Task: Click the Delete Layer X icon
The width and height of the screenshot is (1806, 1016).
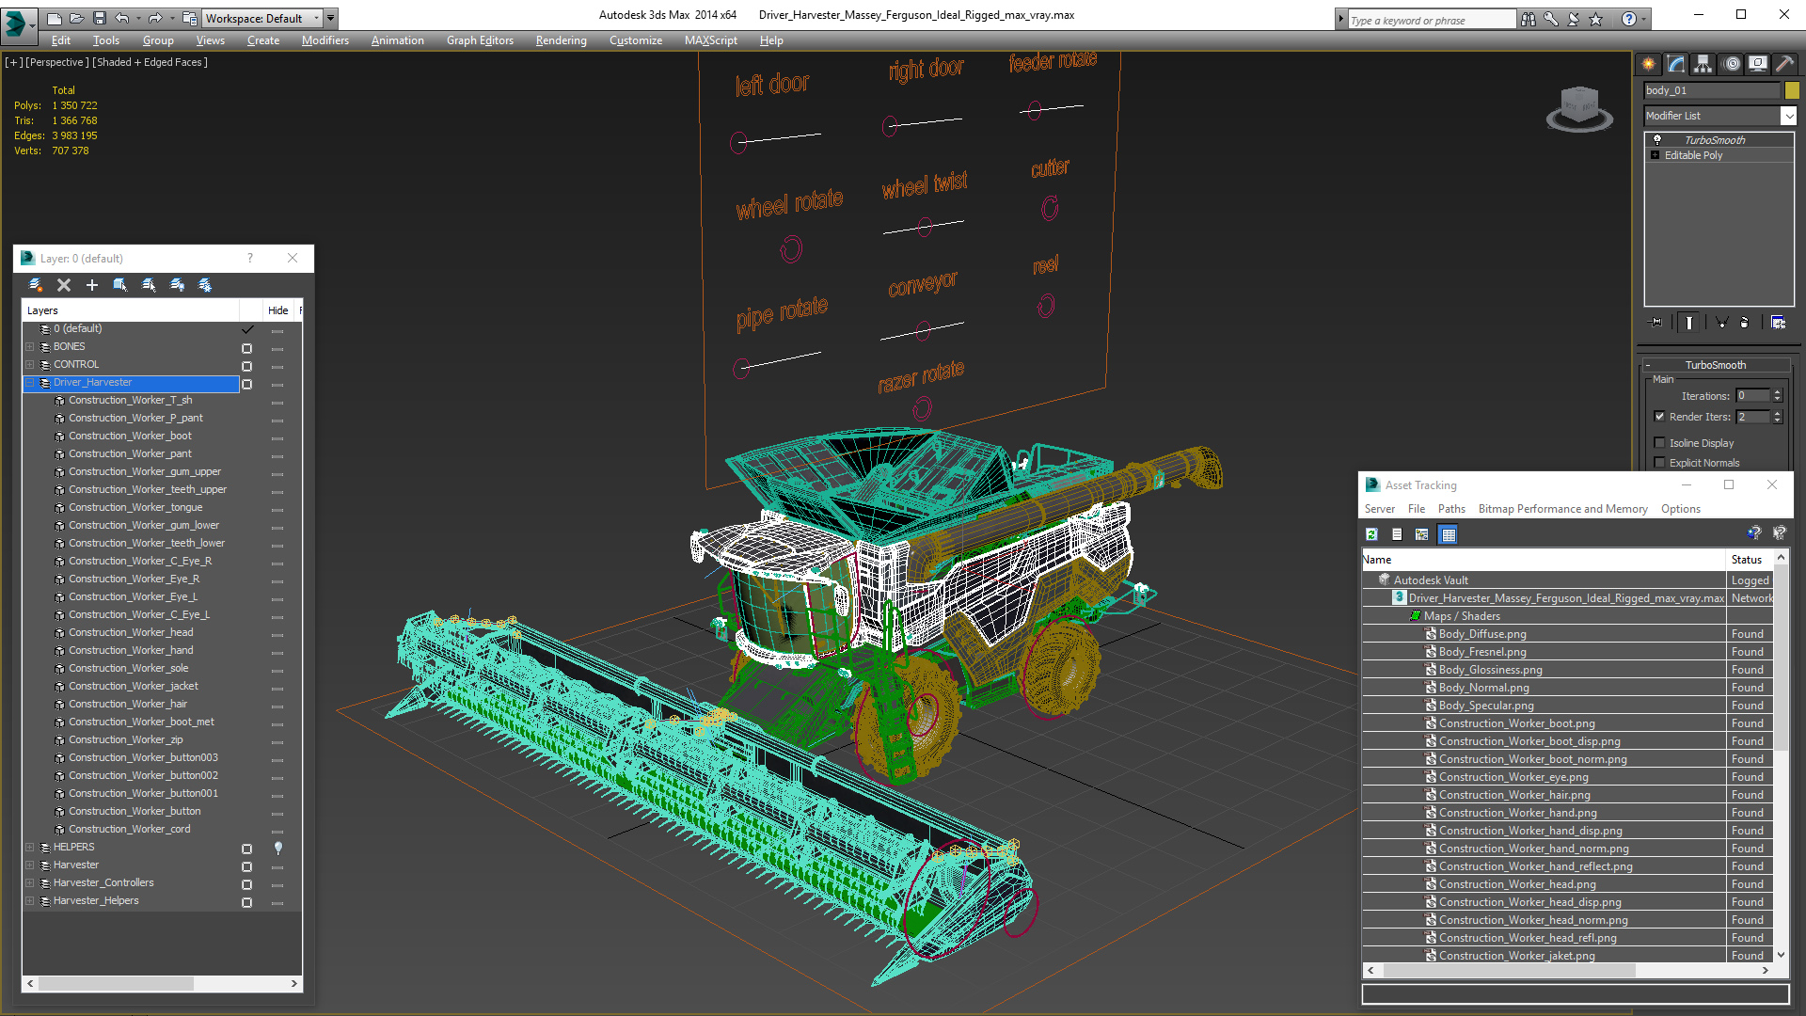Action: click(x=64, y=285)
